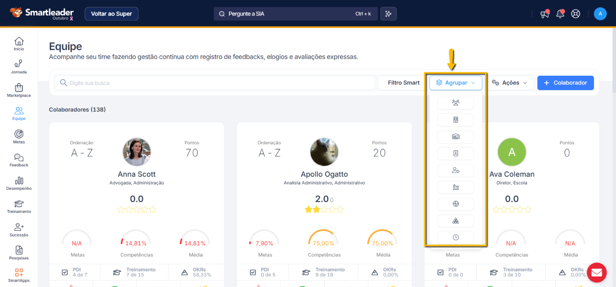Viewport: 616px width, 287px height.
Task: Click the megaphone announcements icon
Action: (x=544, y=14)
